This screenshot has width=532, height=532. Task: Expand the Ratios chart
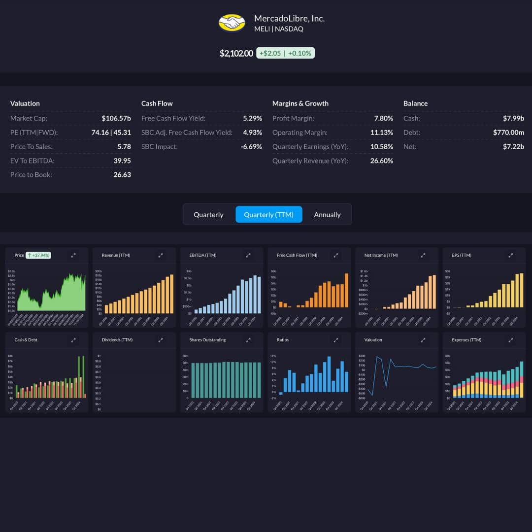click(x=335, y=340)
